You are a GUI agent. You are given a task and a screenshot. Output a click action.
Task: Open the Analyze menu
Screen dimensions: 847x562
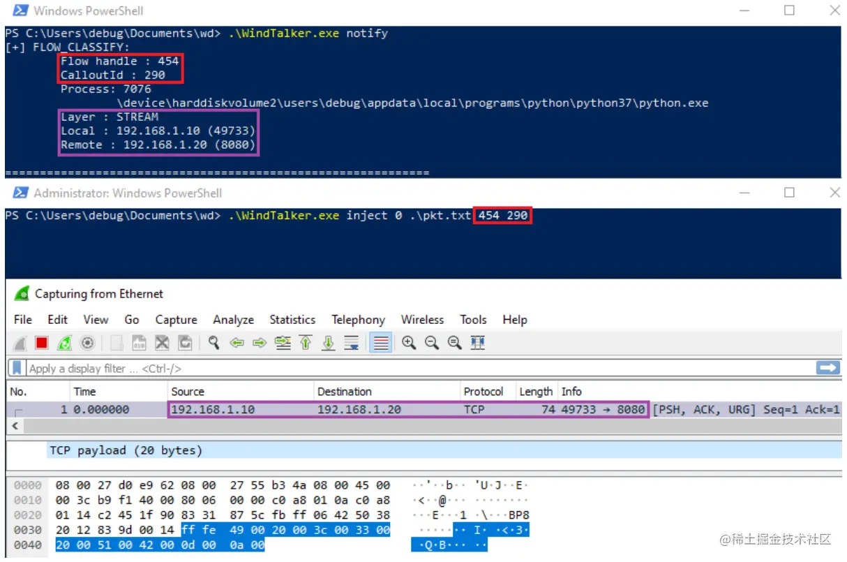[233, 319]
